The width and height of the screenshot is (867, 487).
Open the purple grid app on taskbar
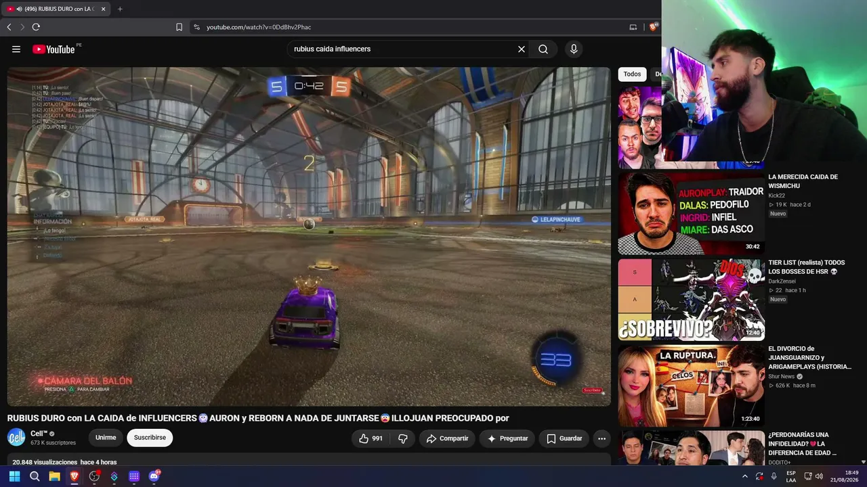click(134, 477)
